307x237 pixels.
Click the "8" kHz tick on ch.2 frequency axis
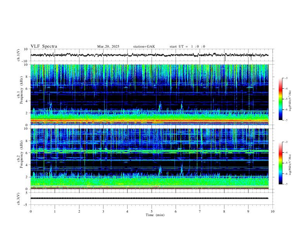click(x=28, y=141)
